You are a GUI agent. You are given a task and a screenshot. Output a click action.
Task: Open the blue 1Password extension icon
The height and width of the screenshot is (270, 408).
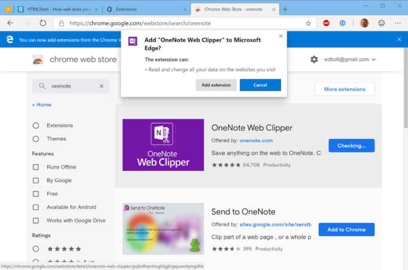click(343, 23)
